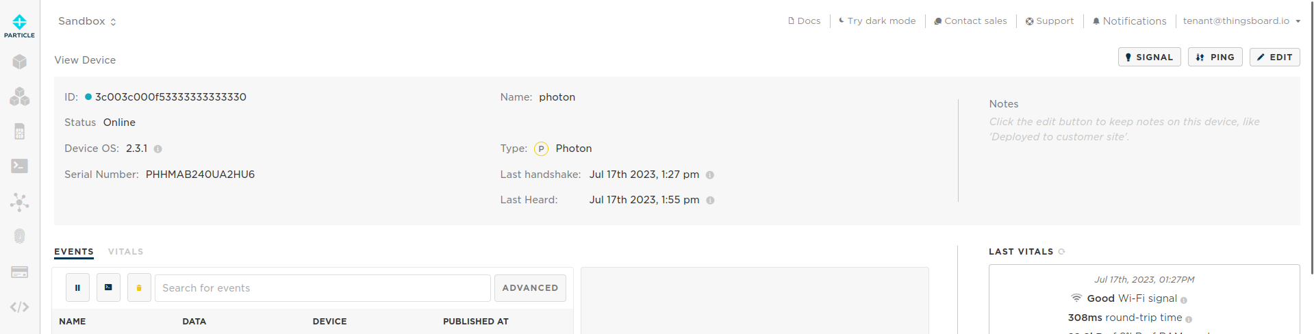This screenshot has width=1314, height=334.
Task: Open the fingerprint Authentication sidebar icon
Action: coord(19,236)
